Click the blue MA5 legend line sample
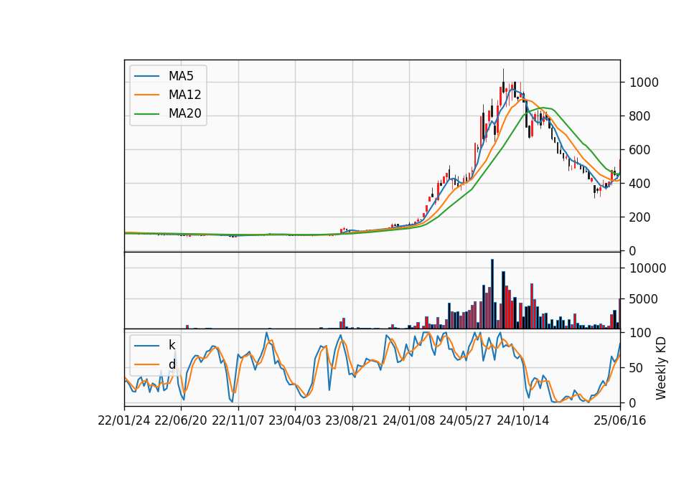The image size is (689, 495). coord(146,76)
